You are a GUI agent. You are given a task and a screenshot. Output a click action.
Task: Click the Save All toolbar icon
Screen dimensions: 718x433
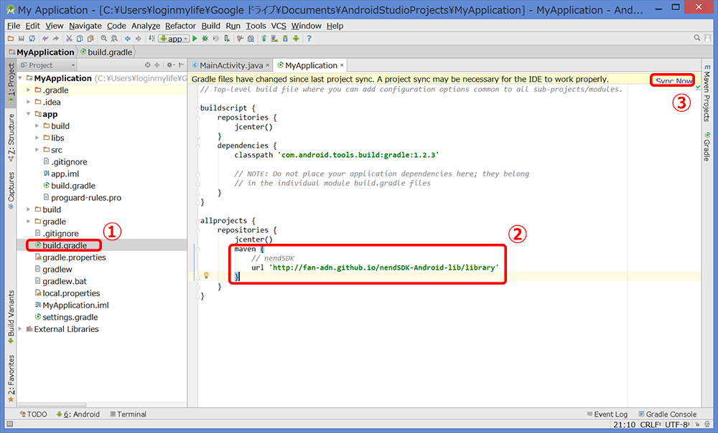pyautogui.click(x=21, y=39)
